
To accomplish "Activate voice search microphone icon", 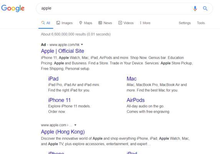I will point(195,8).
